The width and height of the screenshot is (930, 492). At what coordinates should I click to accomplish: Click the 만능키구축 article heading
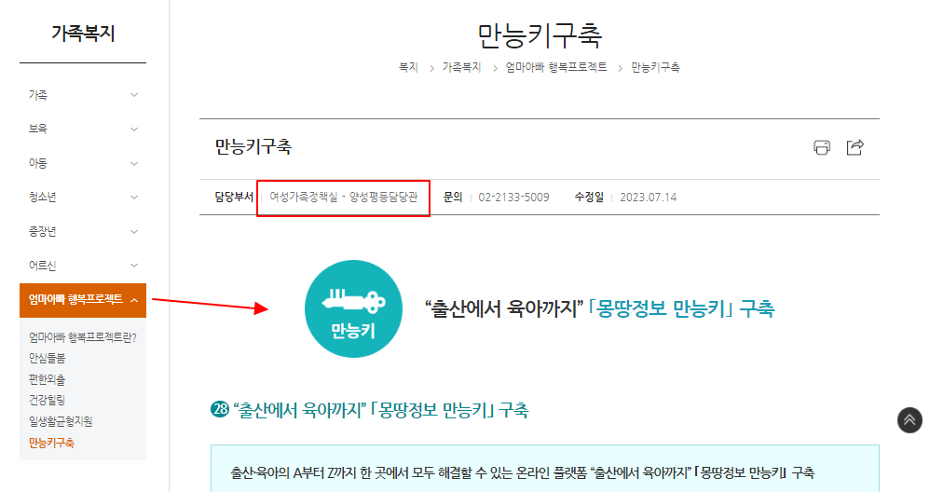point(253,146)
